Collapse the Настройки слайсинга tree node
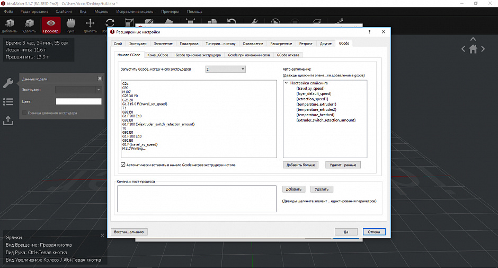 coord(286,83)
